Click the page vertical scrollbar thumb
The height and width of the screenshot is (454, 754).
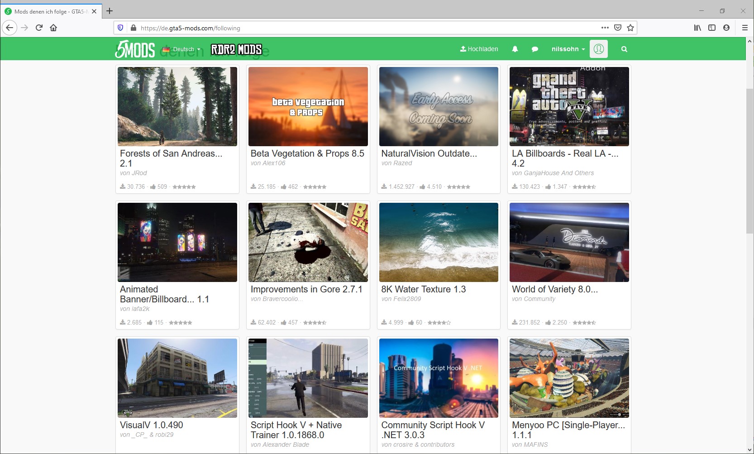pos(749,161)
